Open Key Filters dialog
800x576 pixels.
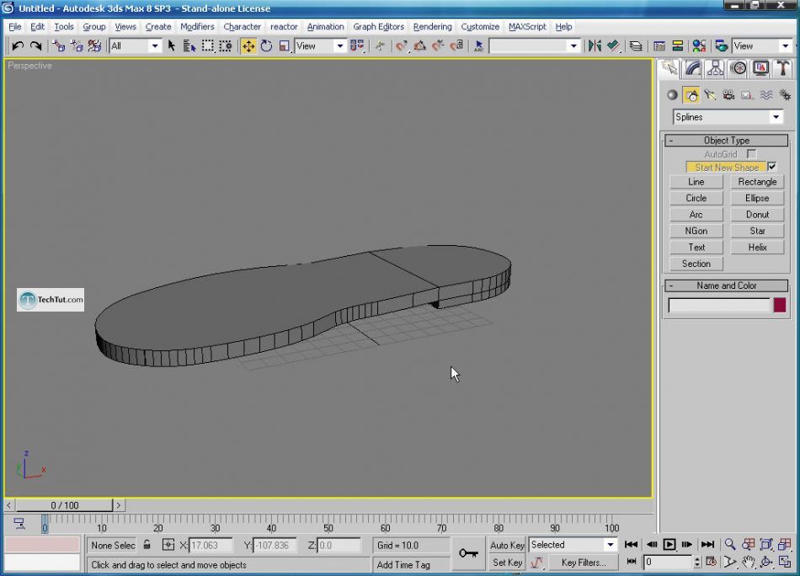(584, 563)
